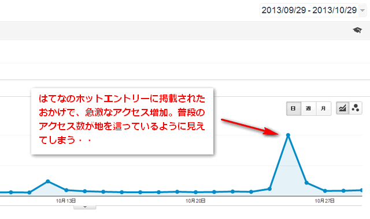This screenshot has height=219, width=370.
Task: Click the 2013/09/29 - 2013/10/29 date range
Action: [309, 10]
